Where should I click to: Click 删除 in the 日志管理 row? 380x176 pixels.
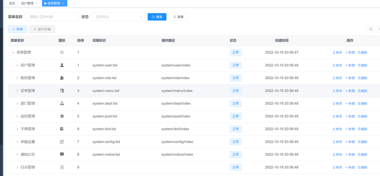click(x=362, y=167)
